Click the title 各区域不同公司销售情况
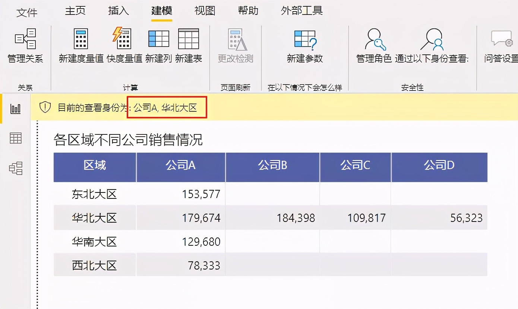The height and width of the screenshot is (309, 518). pyautogui.click(x=128, y=140)
